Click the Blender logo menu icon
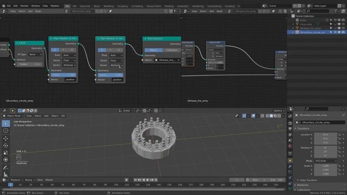The image size is (347, 195). point(4,6)
